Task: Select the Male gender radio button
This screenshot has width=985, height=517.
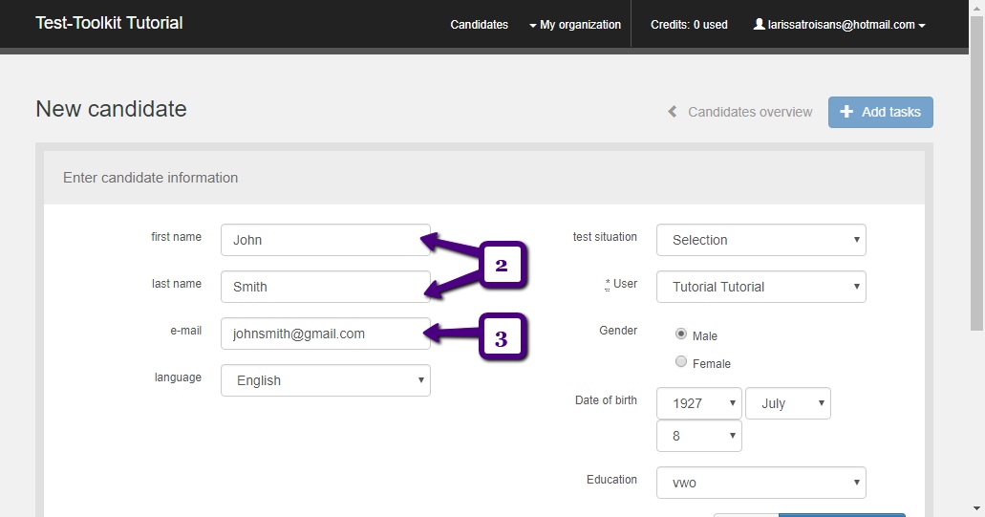Action: click(681, 334)
